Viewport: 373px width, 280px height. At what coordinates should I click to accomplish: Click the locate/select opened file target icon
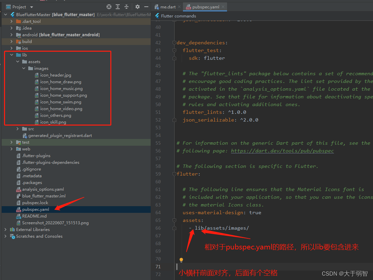click(109, 7)
